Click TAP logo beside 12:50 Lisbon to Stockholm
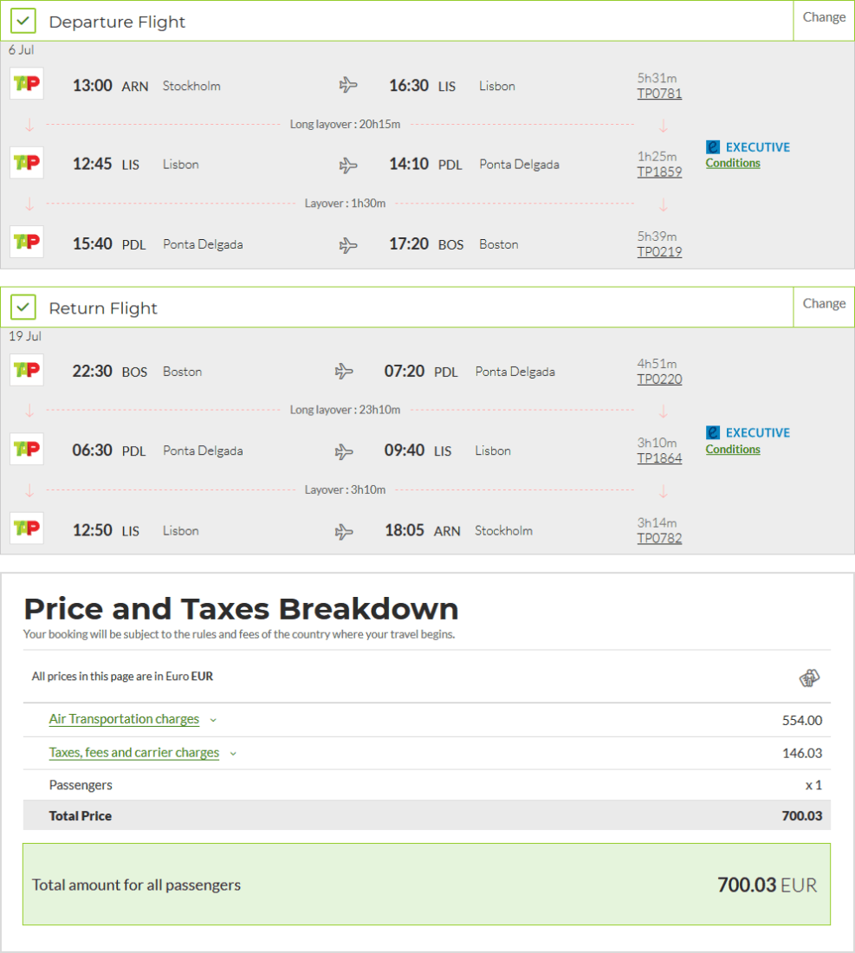855x953 pixels. click(x=26, y=528)
